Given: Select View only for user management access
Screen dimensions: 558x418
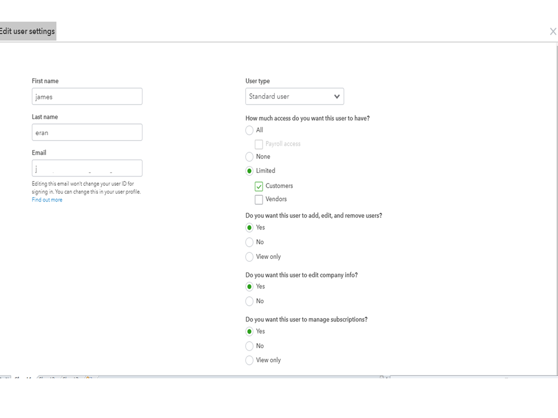Looking at the screenshot, I should tap(249, 256).
